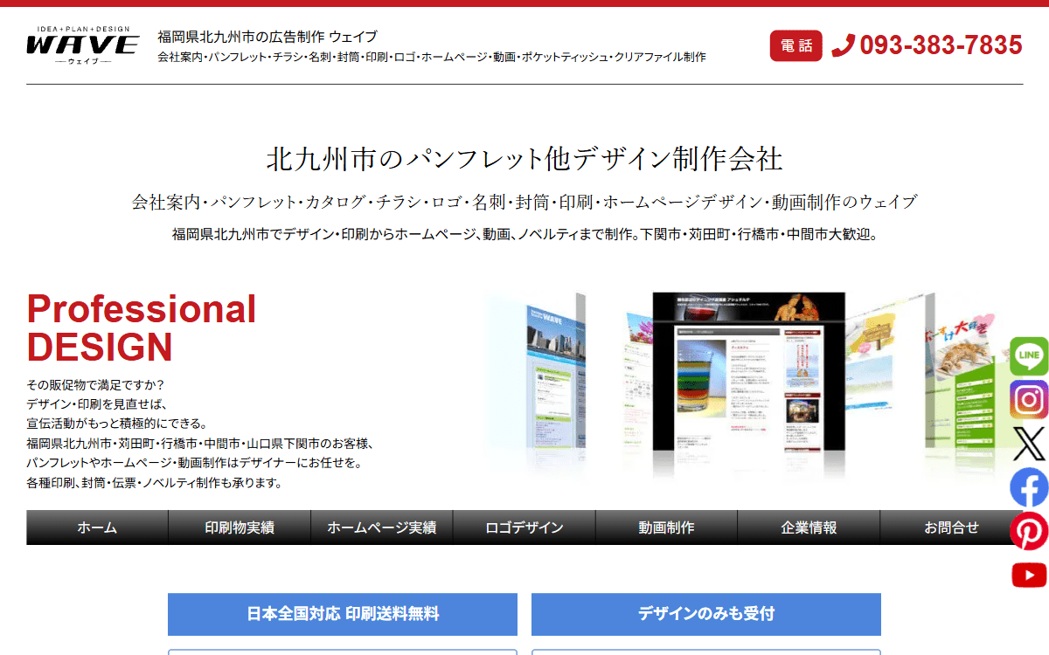This screenshot has height=655, width=1049.
Task: Click the デザインのみも受付 banner
Action: (706, 614)
